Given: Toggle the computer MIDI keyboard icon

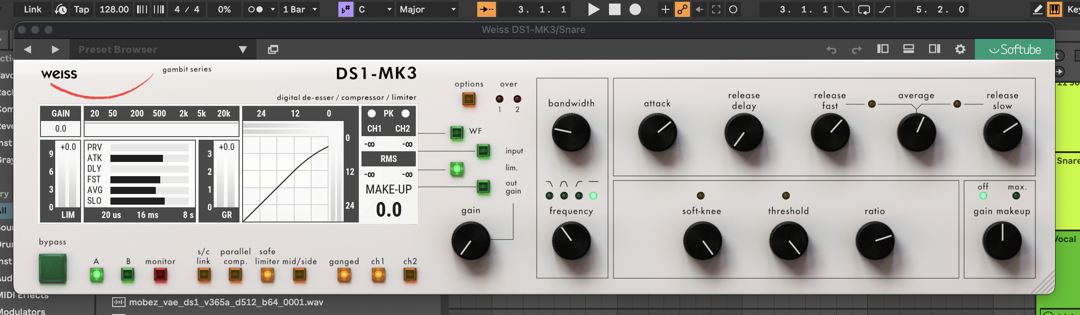Looking at the screenshot, I should click(1055, 9).
